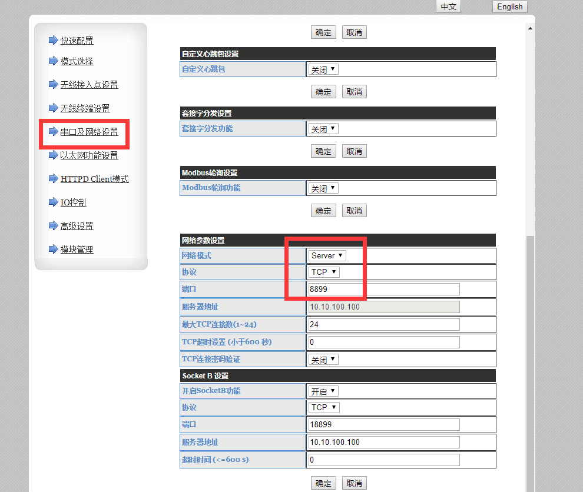Open the 网络模式 Server dropdown
Viewport: 583px width, 492px height.
click(327, 255)
